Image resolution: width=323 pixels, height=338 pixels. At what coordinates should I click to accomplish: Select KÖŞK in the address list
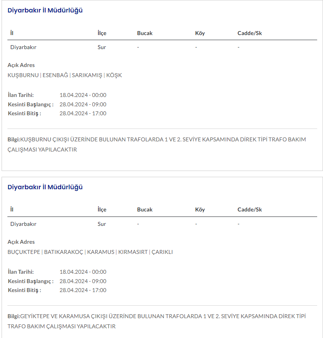pos(114,75)
